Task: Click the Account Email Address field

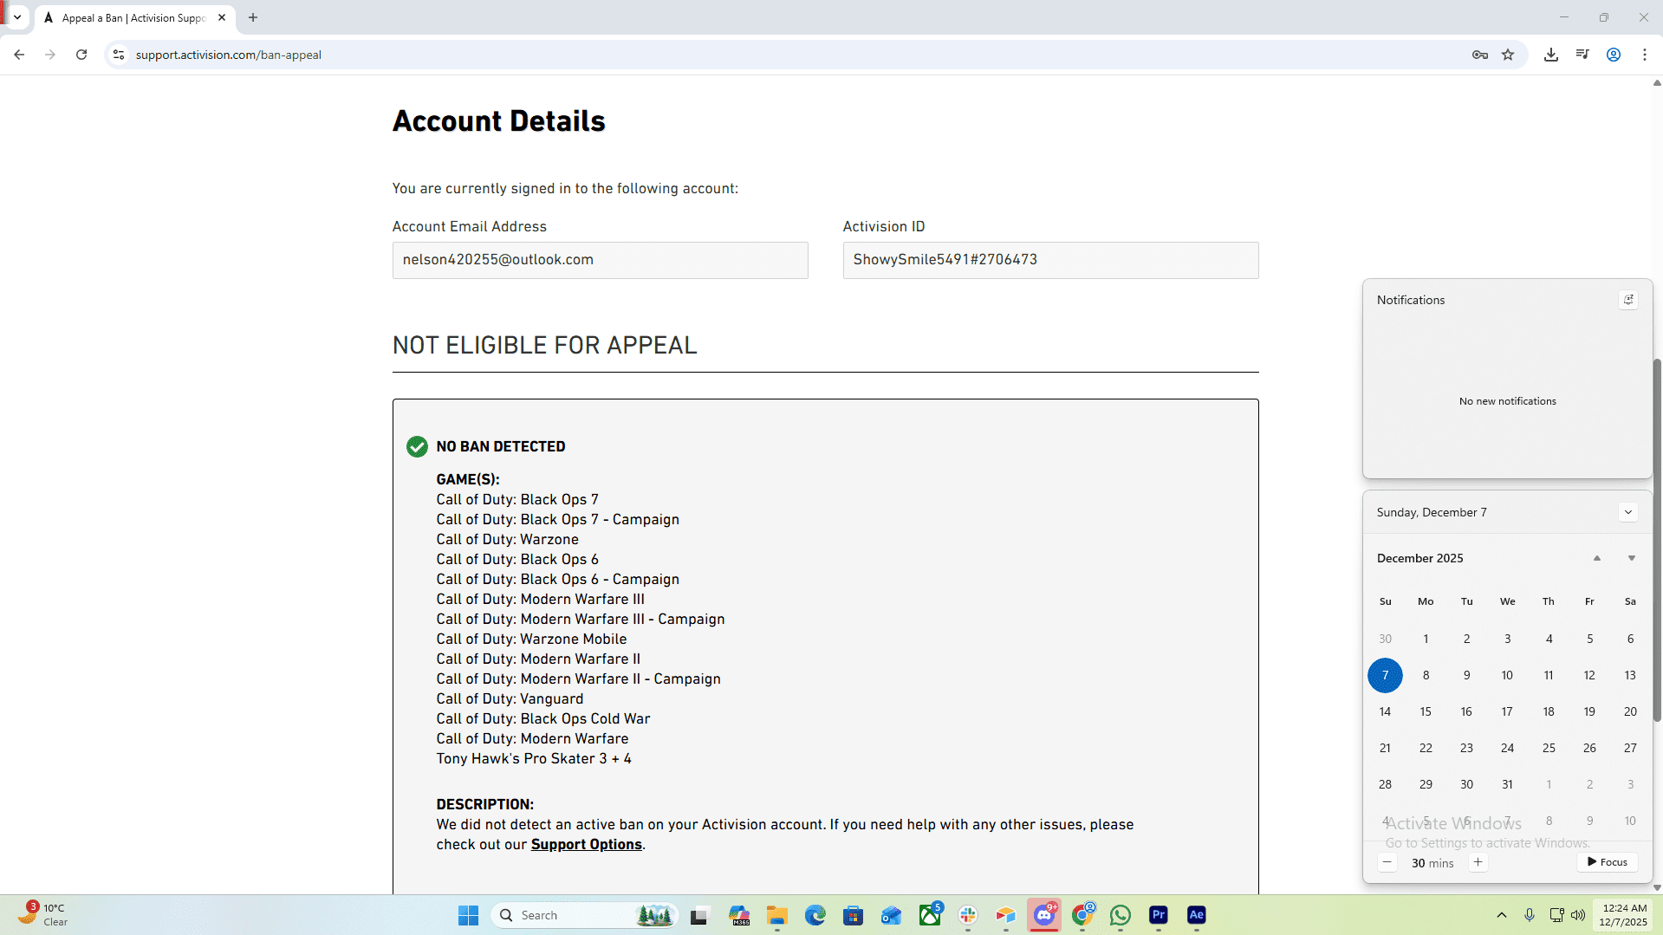Action: pos(600,260)
